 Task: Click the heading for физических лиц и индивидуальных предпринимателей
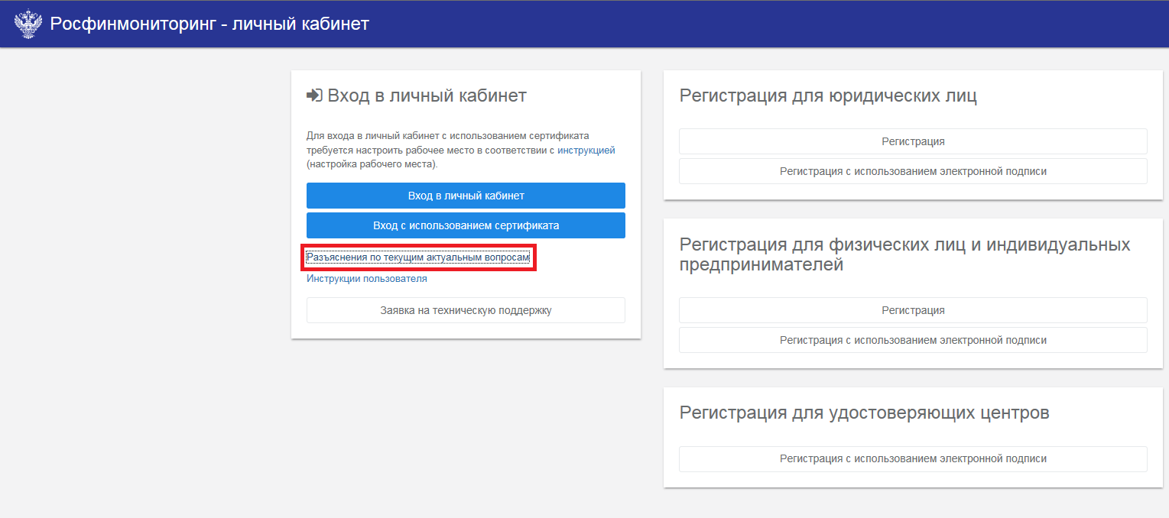point(904,254)
